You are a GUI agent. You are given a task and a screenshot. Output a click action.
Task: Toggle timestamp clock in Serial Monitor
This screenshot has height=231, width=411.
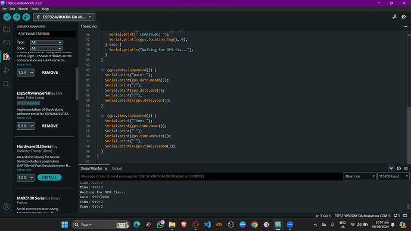[398, 168]
